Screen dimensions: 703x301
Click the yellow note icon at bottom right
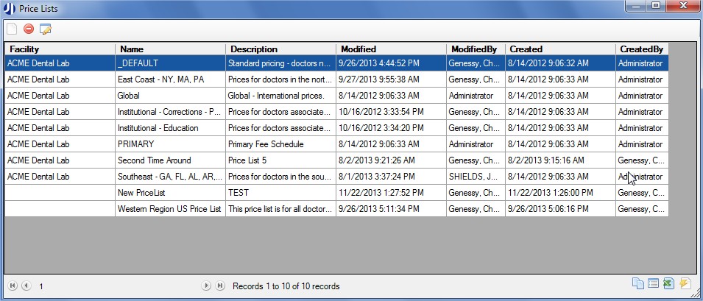click(x=685, y=285)
